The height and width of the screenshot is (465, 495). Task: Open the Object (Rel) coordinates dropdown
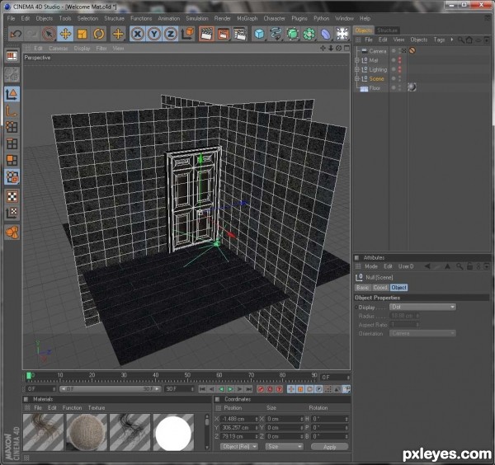(x=239, y=447)
